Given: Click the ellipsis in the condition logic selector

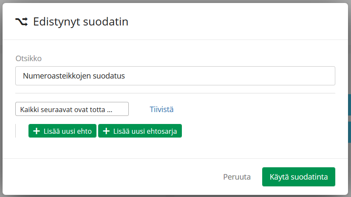Looking at the screenshot, I should (x=110, y=110).
